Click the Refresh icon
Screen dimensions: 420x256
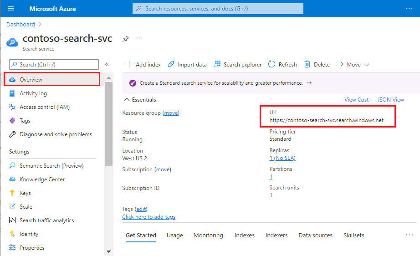(x=272, y=64)
